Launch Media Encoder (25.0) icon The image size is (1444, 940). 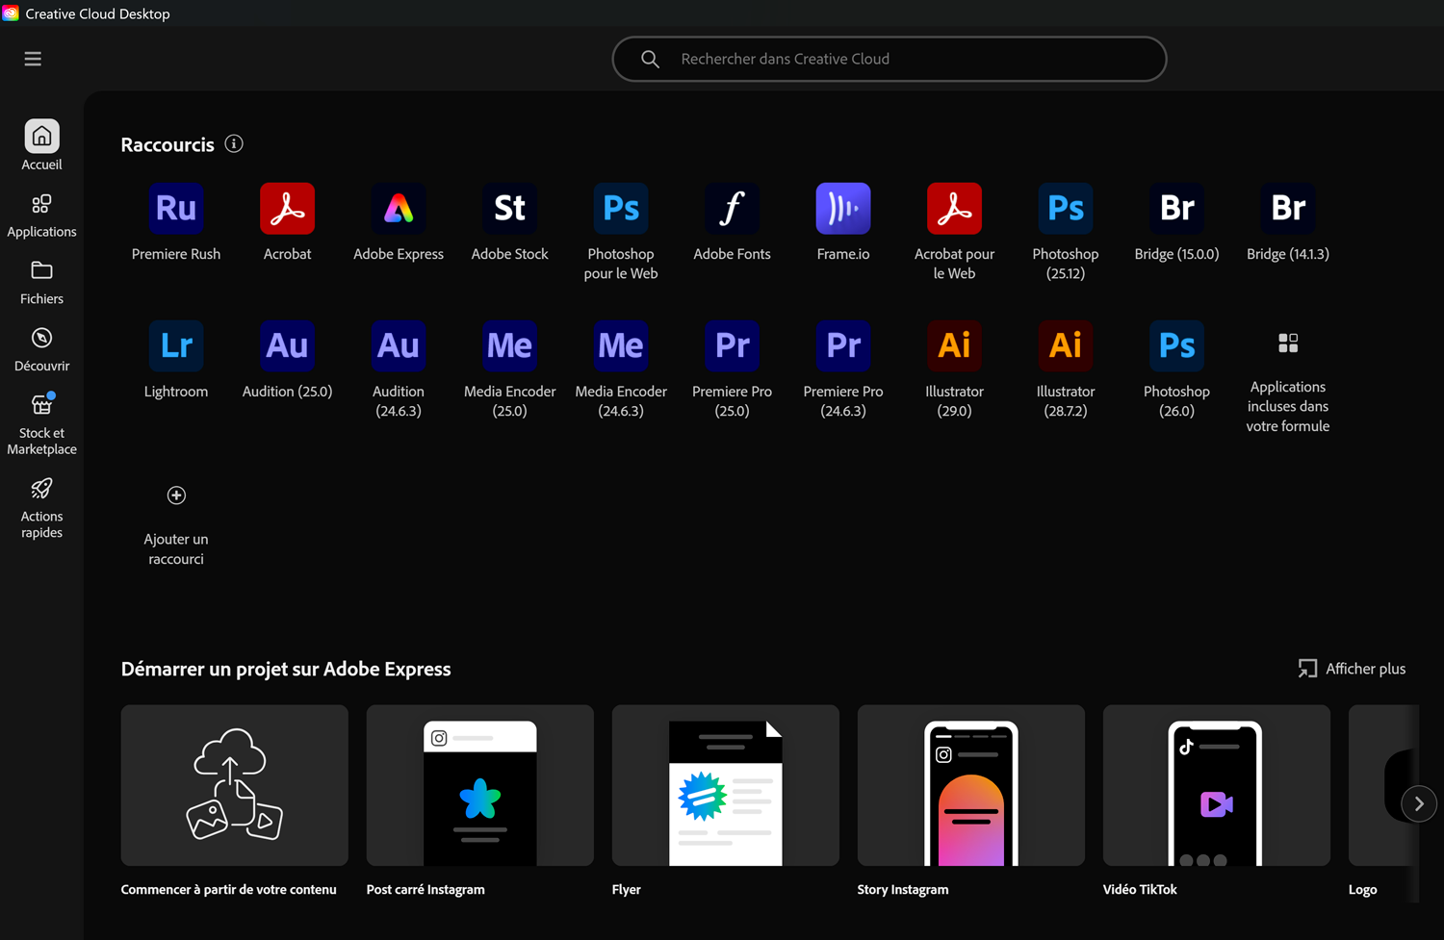[x=509, y=346]
